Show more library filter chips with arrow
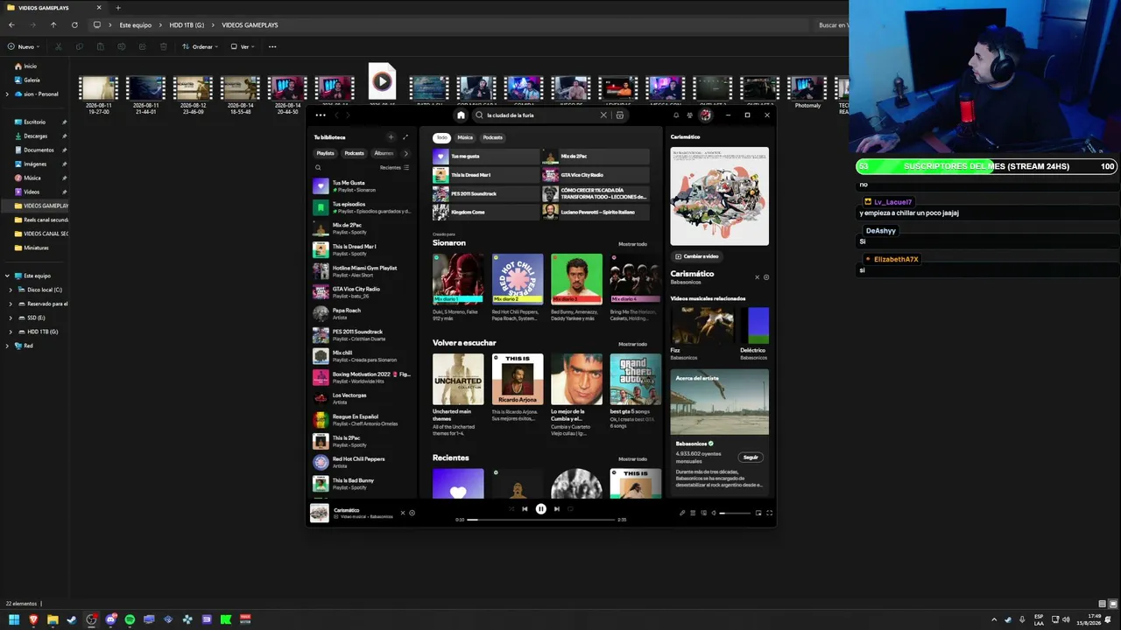1121x630 pixels. (x=405, y=153)
